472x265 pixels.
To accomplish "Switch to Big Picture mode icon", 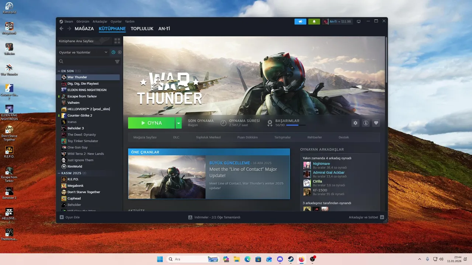I will click(358, 21).
